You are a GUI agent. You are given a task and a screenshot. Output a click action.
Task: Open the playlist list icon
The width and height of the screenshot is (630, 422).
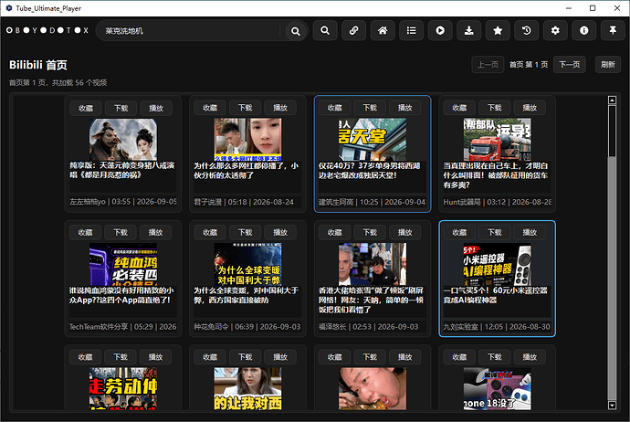[412, 30]
